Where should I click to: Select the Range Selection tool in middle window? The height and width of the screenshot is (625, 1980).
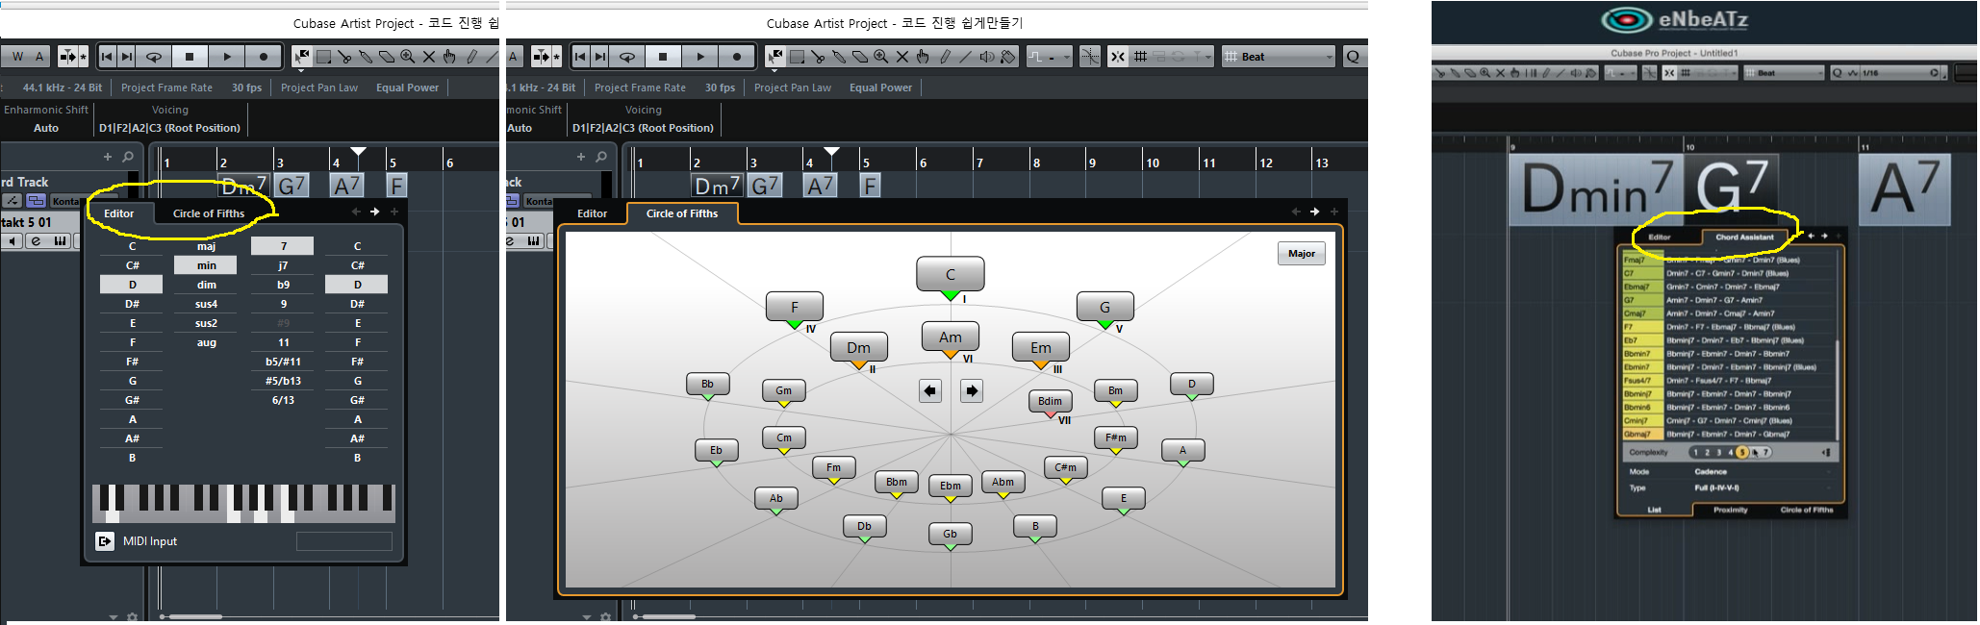(x=797, y=57)
